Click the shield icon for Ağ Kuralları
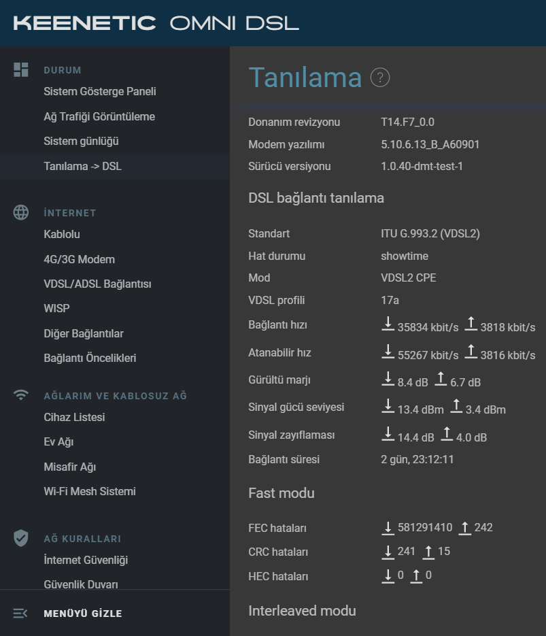546x636 pixels. pos(20,538)
